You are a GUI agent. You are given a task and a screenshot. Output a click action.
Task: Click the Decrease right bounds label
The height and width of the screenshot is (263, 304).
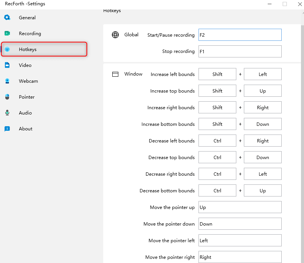(x=170, y=174)
